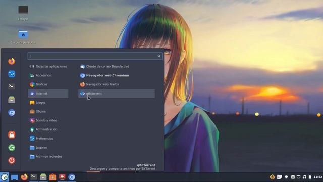Launch Navegador web Chromium
The height and width of the screenshot is (182, 323).
(x=117, y=75)
